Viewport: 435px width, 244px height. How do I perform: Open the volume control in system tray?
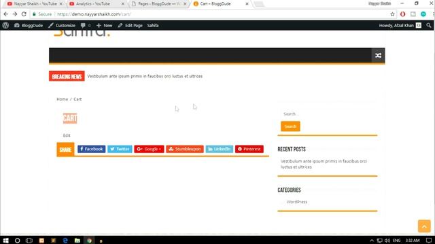pos(387,241)
